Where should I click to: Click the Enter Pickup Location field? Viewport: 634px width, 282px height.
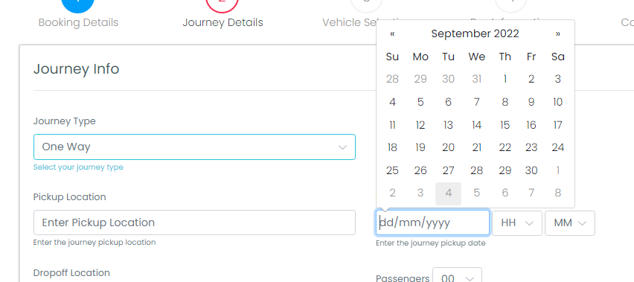click(194, 222)
